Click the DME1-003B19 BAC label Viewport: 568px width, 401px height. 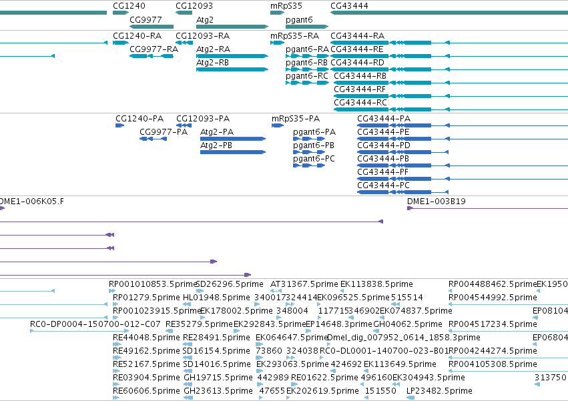(x=437, y=202)
